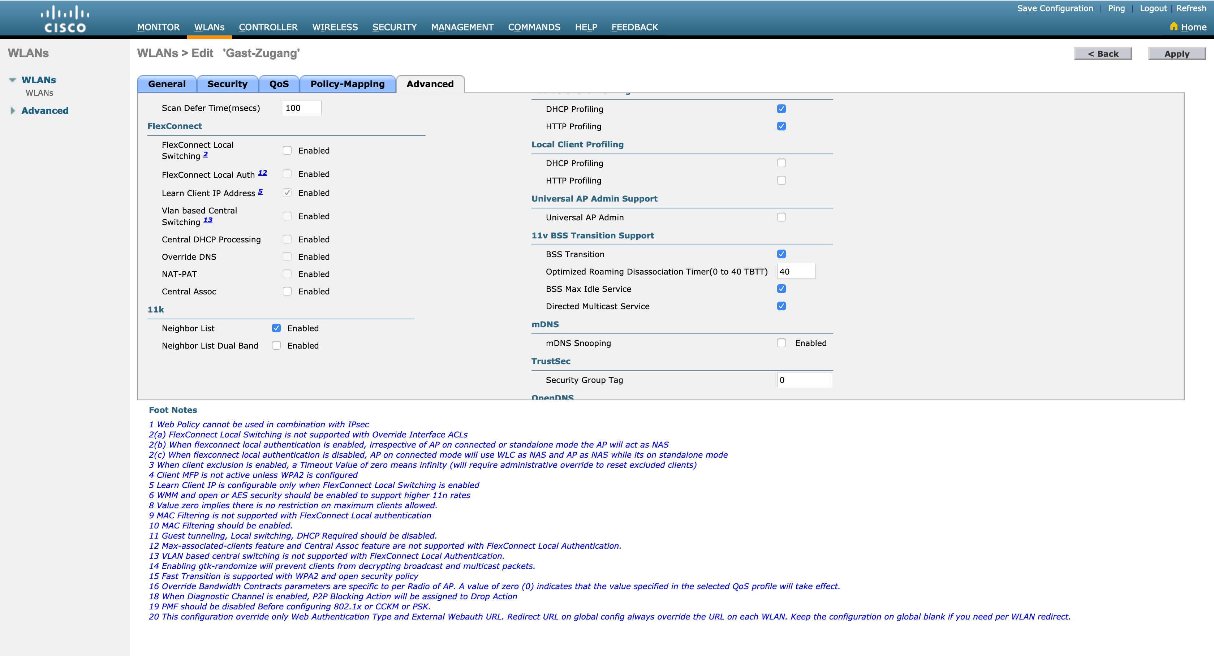Toggle Vlan based Central Switching checkbox

pos(287,216)
